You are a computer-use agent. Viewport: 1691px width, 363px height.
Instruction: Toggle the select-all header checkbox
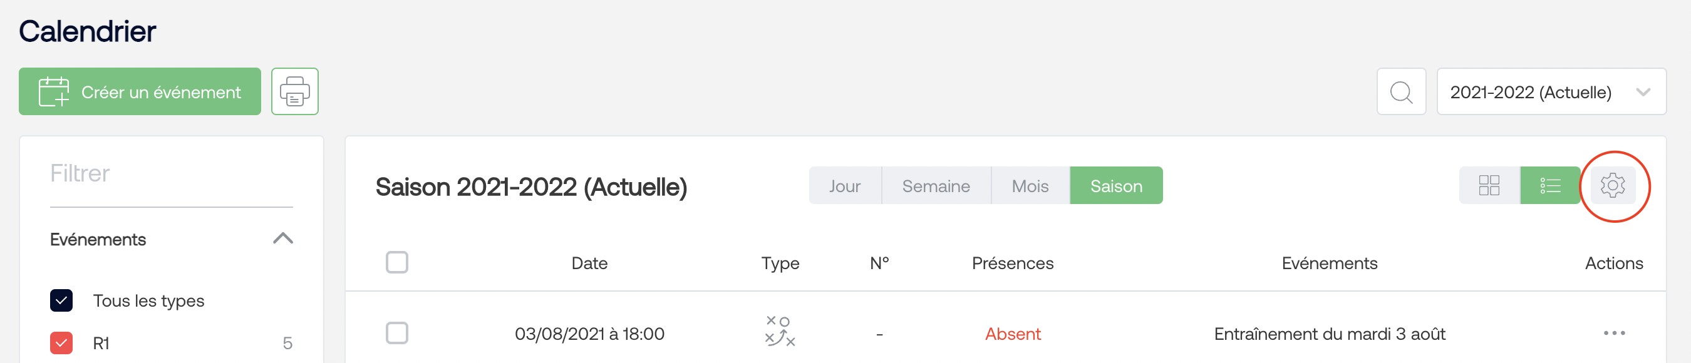point(396,263)
